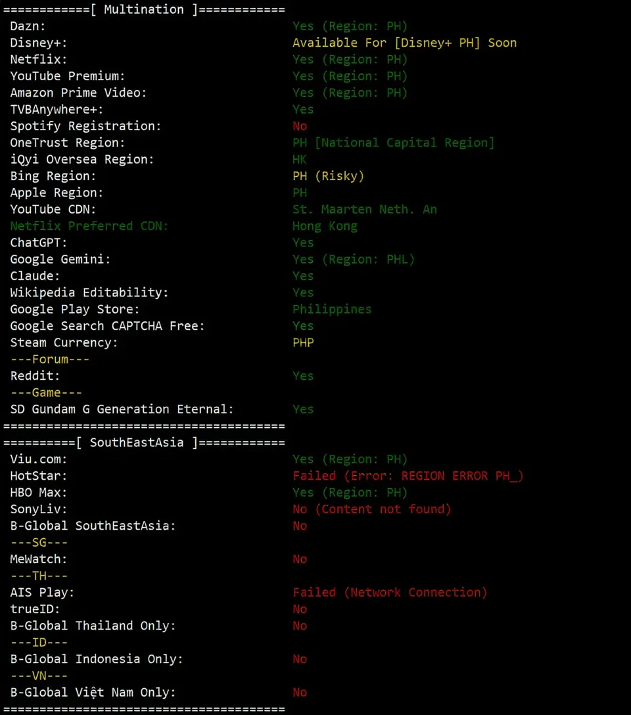The height and width of the screenshot is (715, 631).
Task: Click the 'Wikipedia Editability:' label
Action: tap(89, 292)
